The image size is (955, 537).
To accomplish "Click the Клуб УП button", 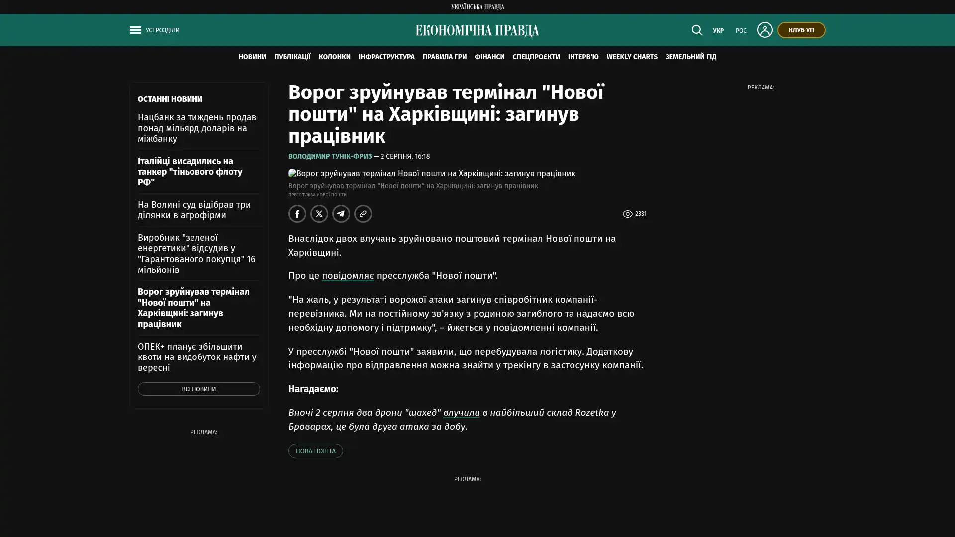I will [801, 30].
